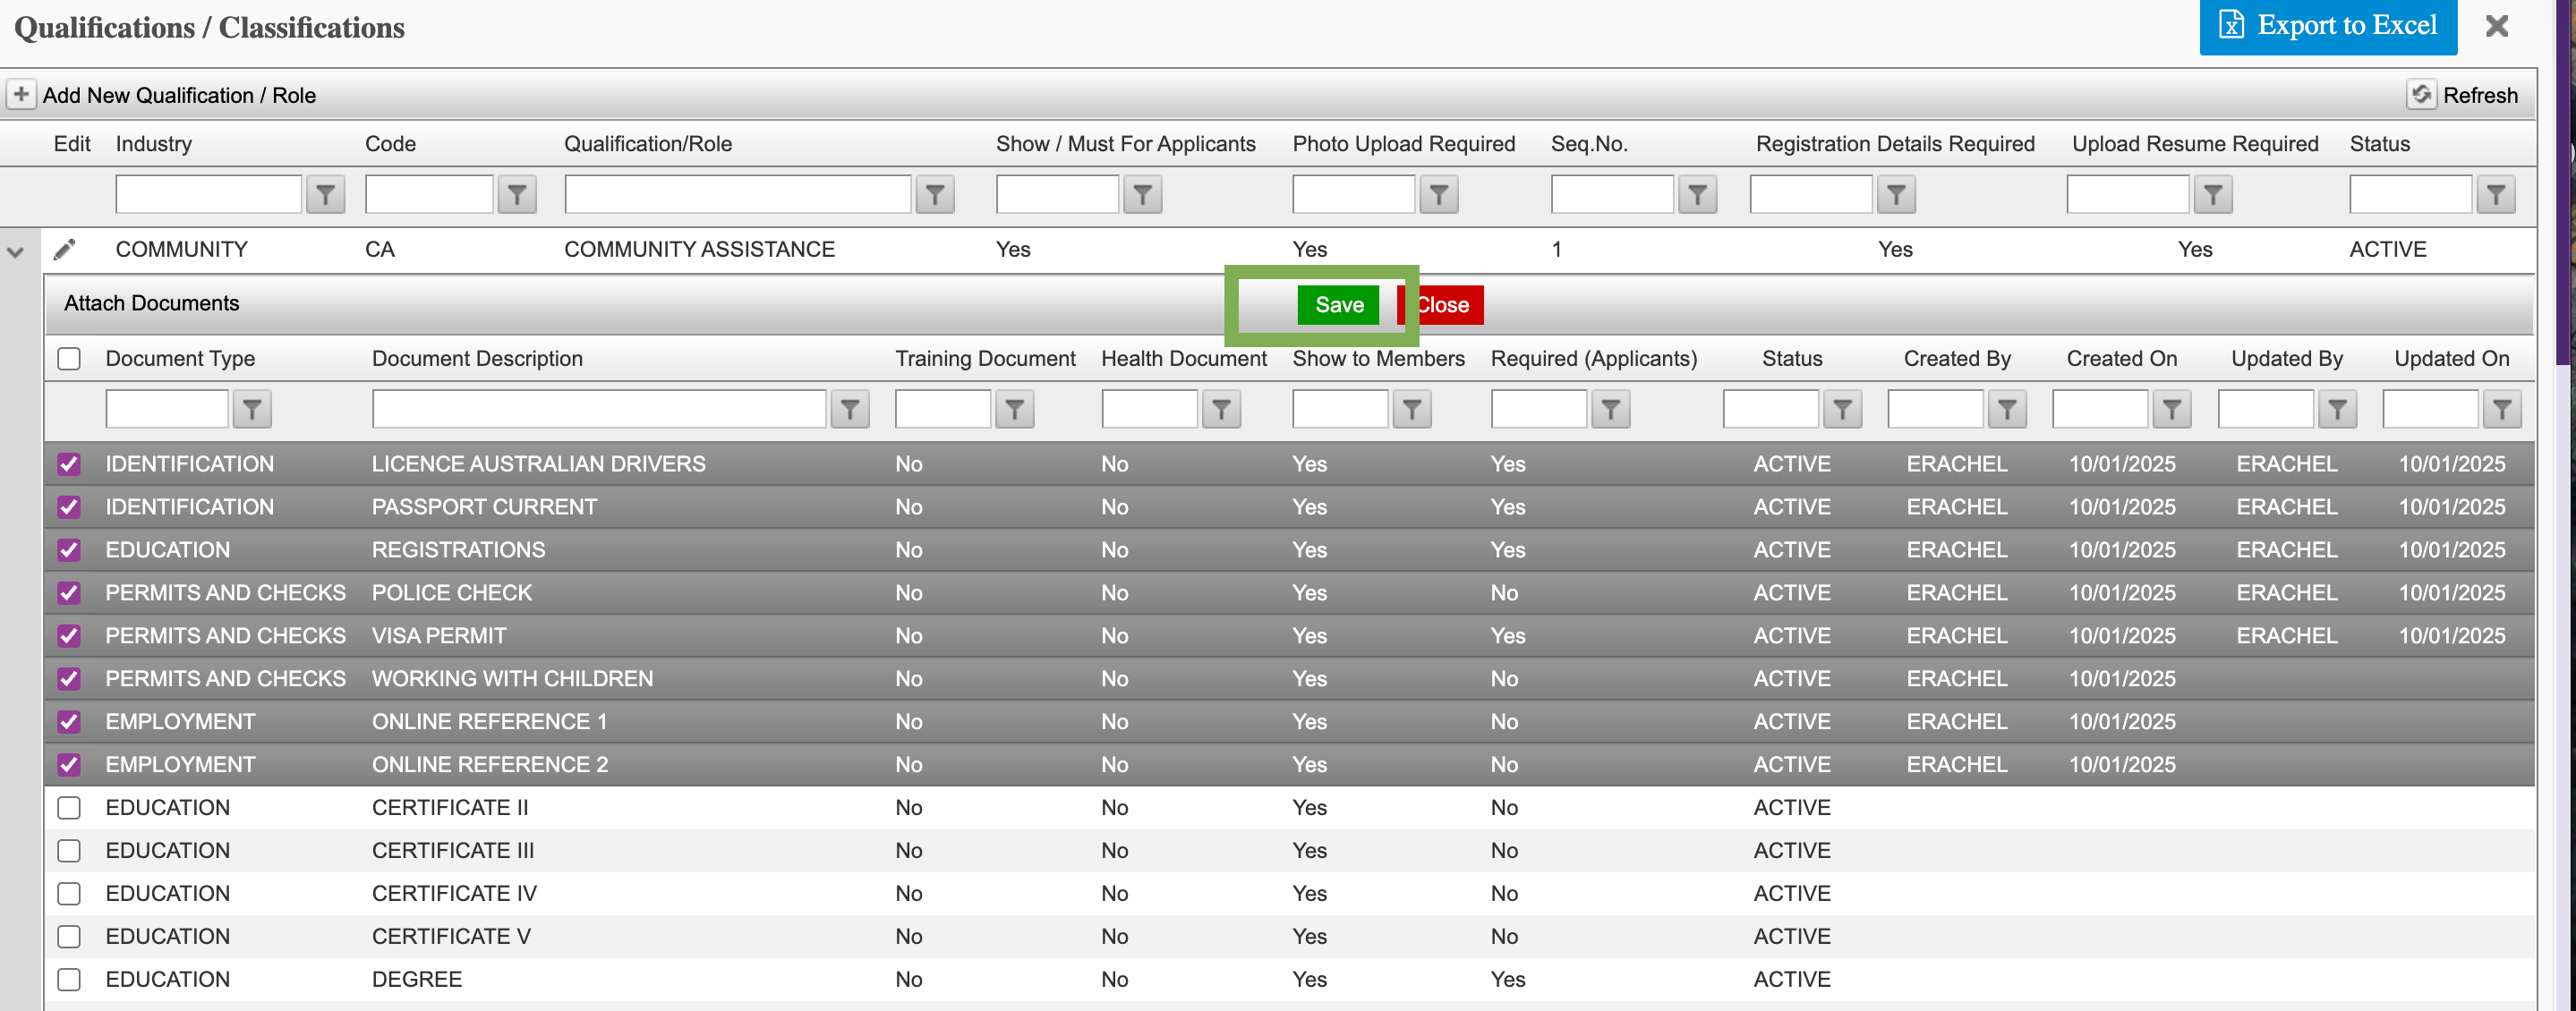Open Updated On filter icon

pos(2502,409)
